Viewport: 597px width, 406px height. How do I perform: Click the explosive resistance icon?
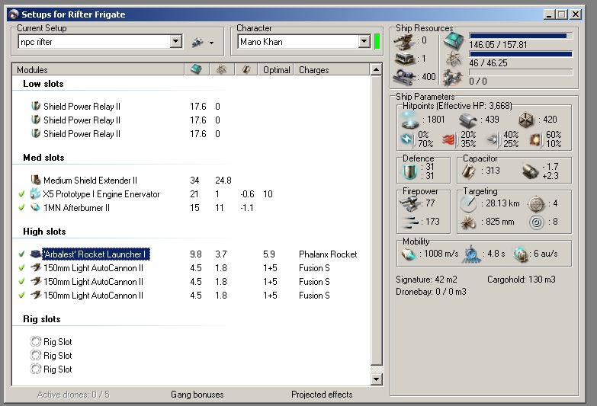[x=536, y=139]
